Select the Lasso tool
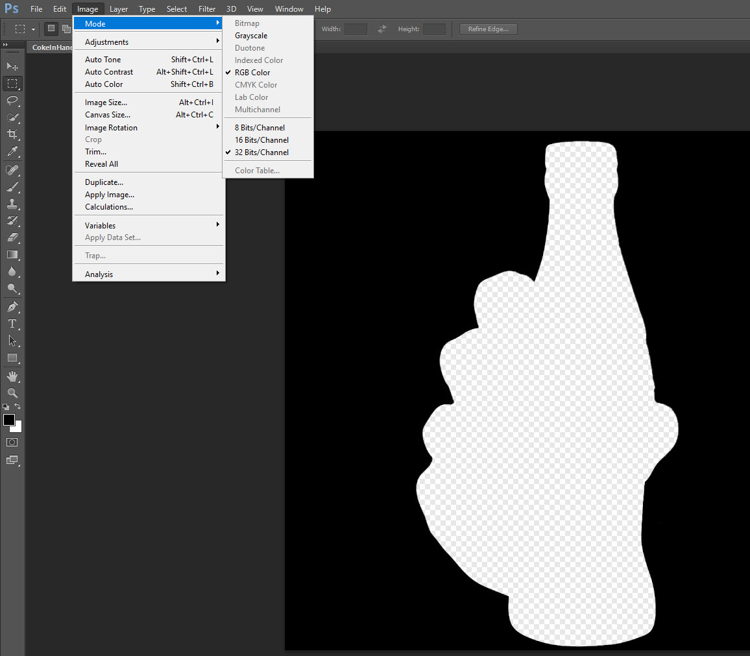This screenshot has width=750, height=656. pos(12,101)
